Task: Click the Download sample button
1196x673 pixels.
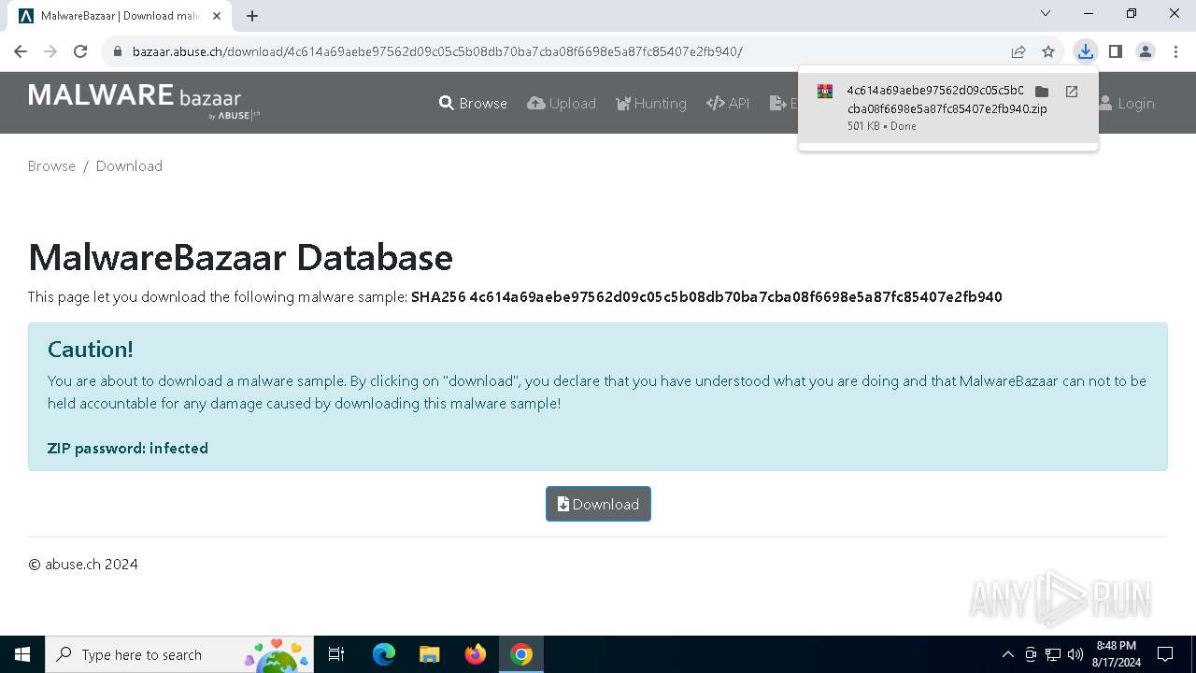Action: (598, 504)
